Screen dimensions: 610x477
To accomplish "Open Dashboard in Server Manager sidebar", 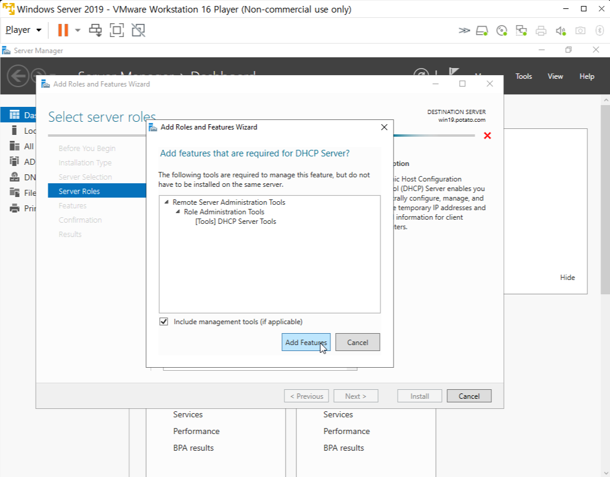I will (18, 115).
